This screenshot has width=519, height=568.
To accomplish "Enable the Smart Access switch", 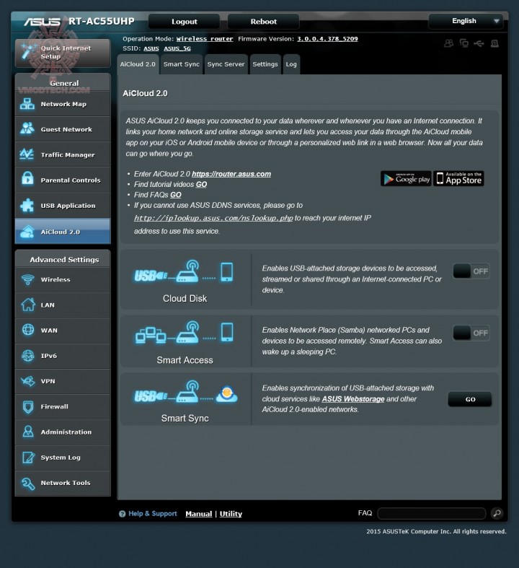I will point(471,333).
